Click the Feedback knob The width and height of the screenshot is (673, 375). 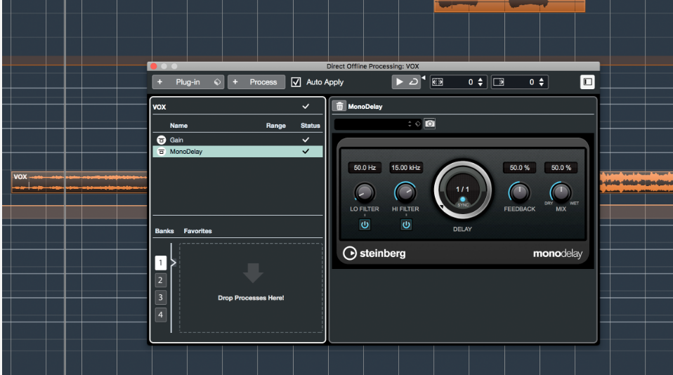point(519,193)
